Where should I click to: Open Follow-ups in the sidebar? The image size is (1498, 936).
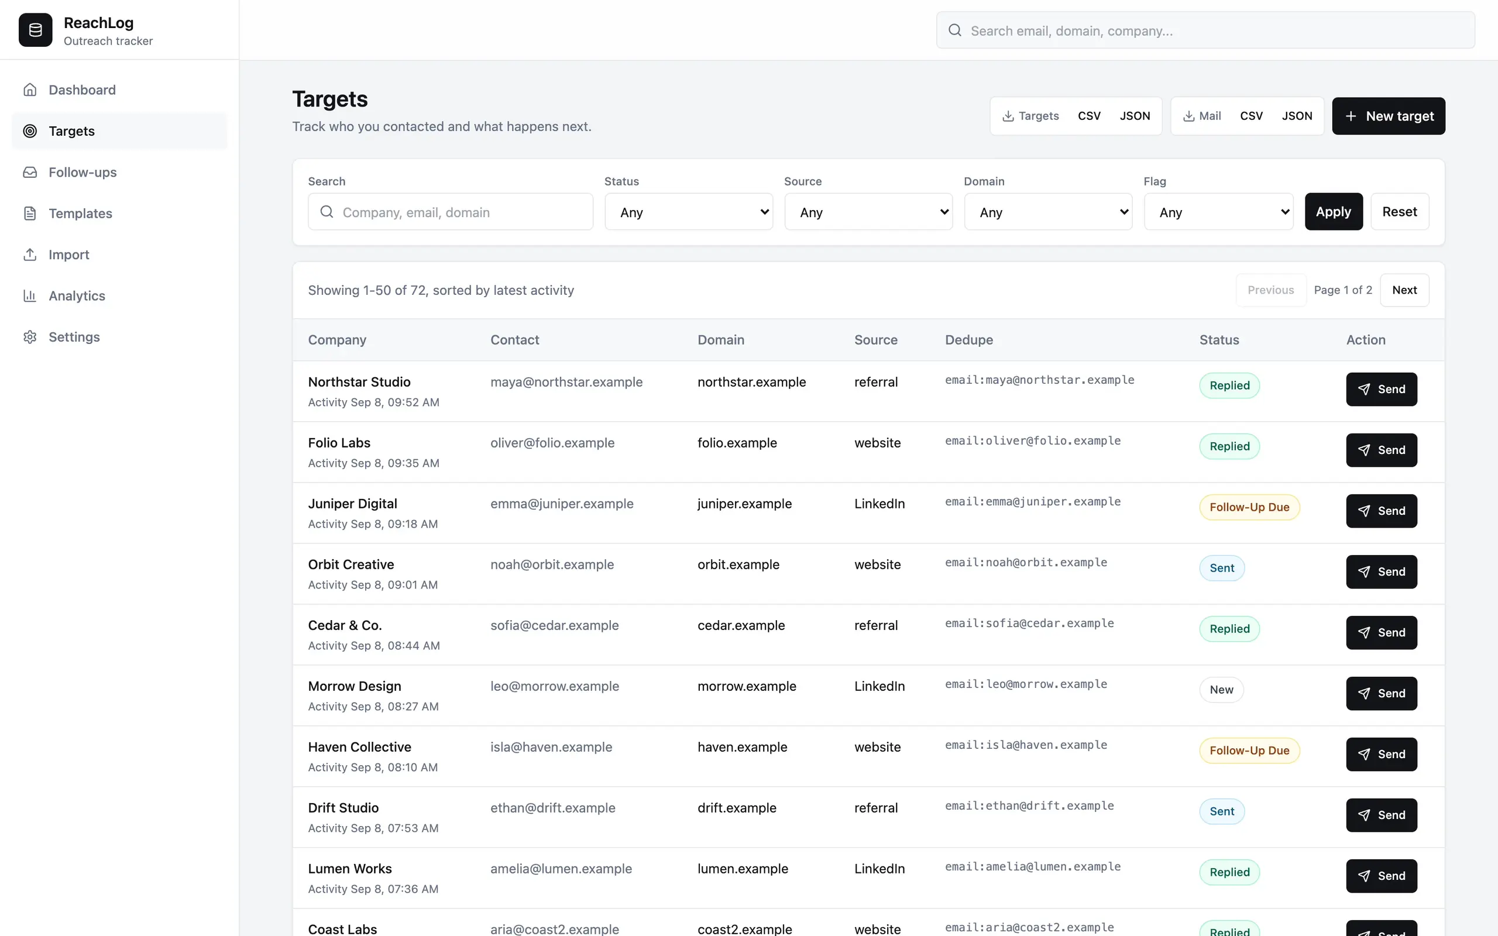point(119,172)
